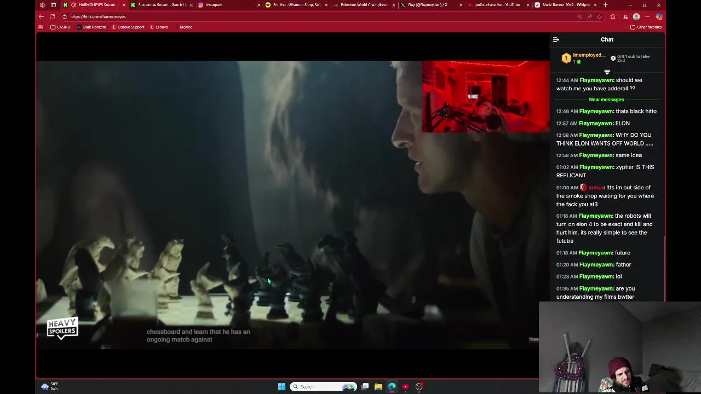Image resolution: width=701 pixels, height=394 pixels.
Task: Enable read aloud from address bar
Action: coord(589,16)
